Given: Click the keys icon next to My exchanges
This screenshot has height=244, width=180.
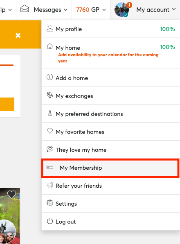Looking at the screenshot, I should [50, 95].
